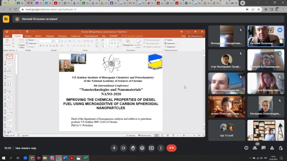Image resolution: width=287 pixels, height=161 pixels.
Task: Open the emoji reactions panel
Action: pos(142,148)
